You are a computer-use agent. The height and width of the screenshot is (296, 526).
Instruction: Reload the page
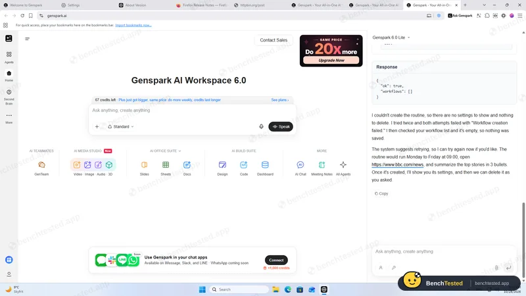pyautogui.click(x=22, y=15)
